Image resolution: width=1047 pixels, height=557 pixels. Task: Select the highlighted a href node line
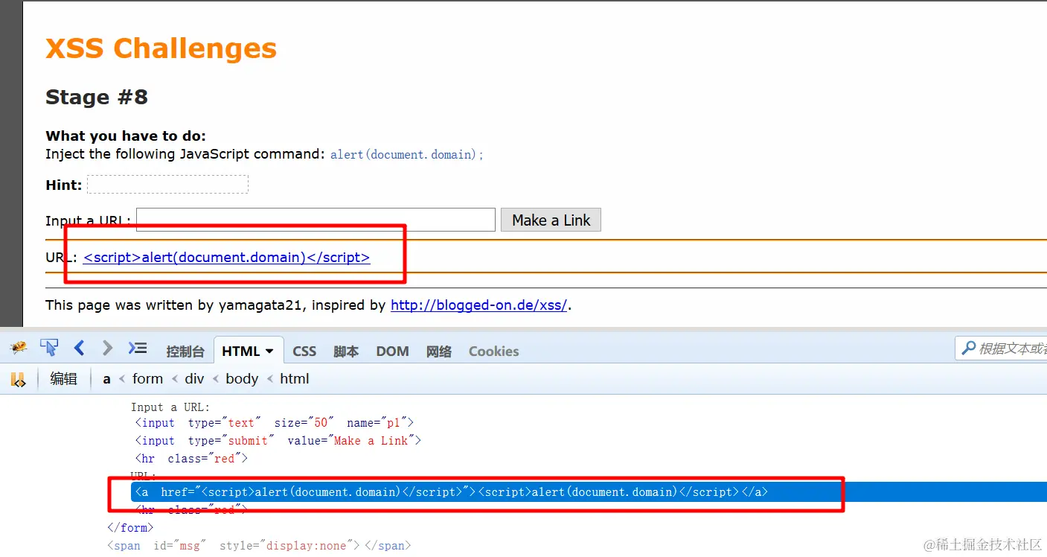pyautogui.click(x=589, y=491)
